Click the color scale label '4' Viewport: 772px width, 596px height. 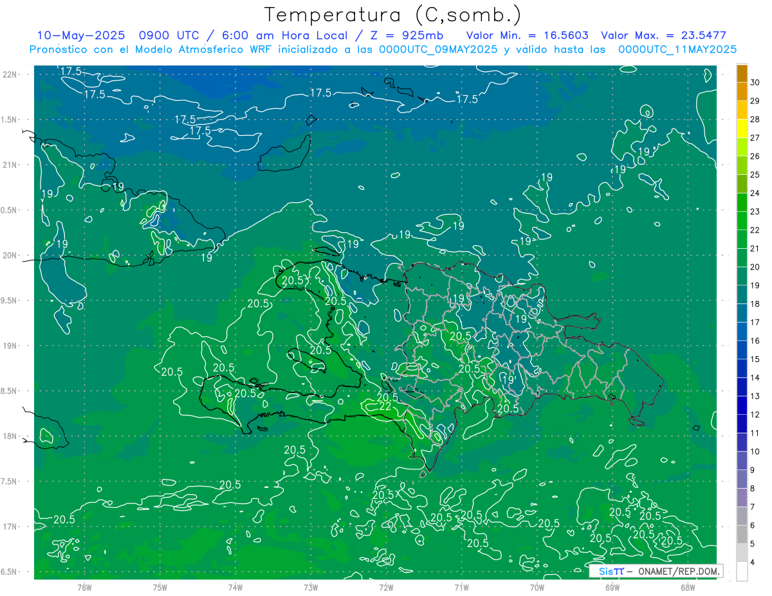pos(753,562)
